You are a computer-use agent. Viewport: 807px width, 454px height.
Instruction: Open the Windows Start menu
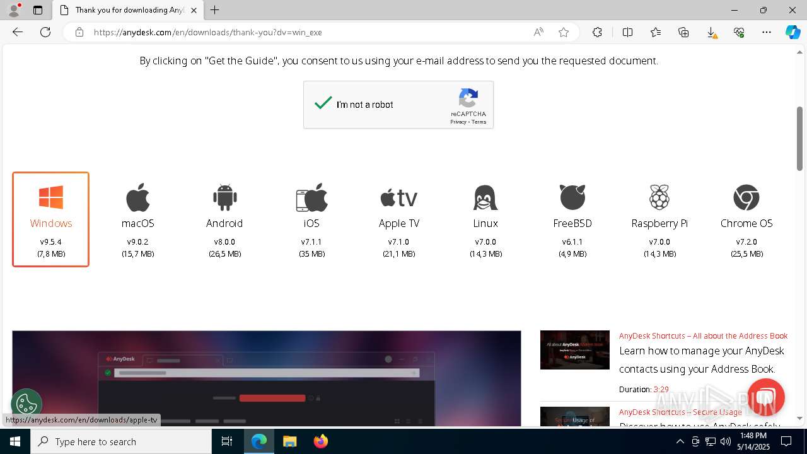(15, 441)
